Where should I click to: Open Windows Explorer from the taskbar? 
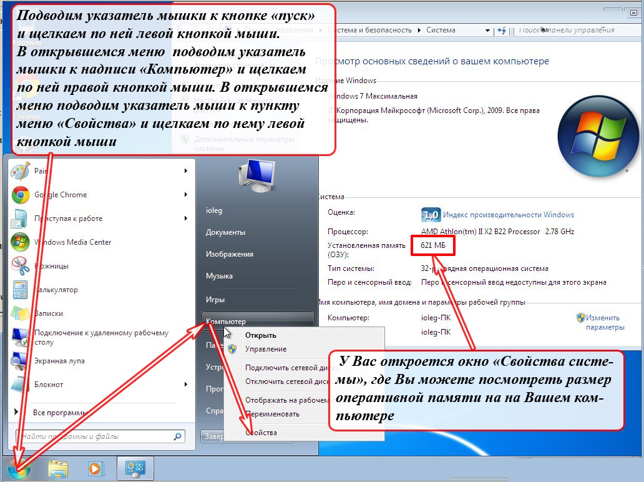pyautogui.click(x=58, y=469)
